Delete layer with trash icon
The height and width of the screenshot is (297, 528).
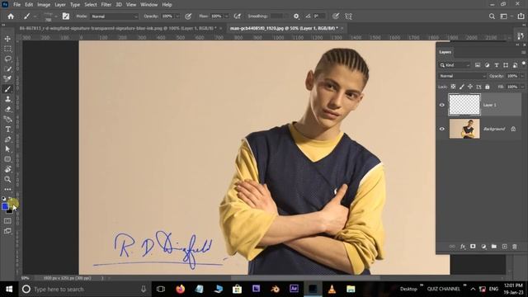(x=515, y=247)
